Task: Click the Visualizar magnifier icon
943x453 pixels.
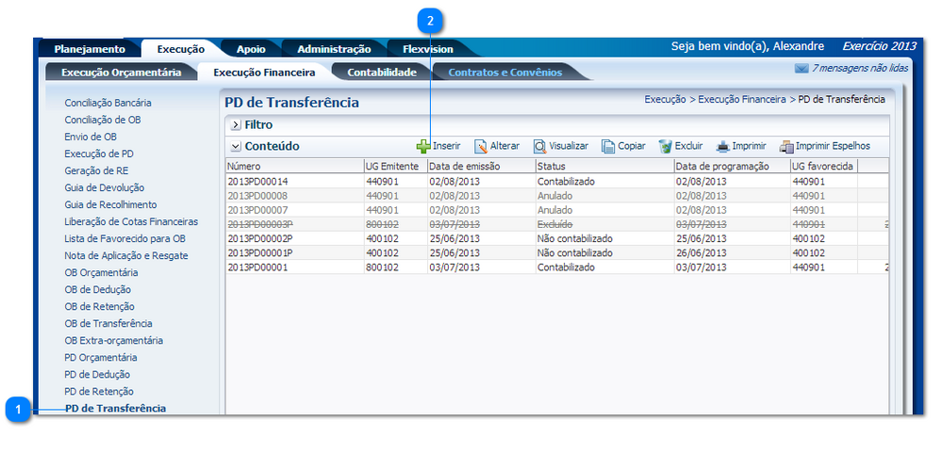Action: click(x=539, y=146)
